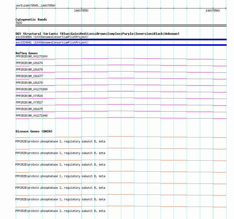
Task: Click the esv3304864 variant label
Action: pos(52,37)
